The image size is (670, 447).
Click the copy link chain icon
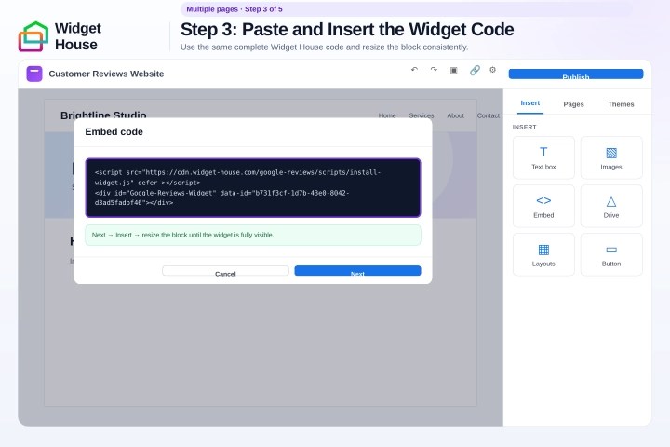click(x=475, y=70)
